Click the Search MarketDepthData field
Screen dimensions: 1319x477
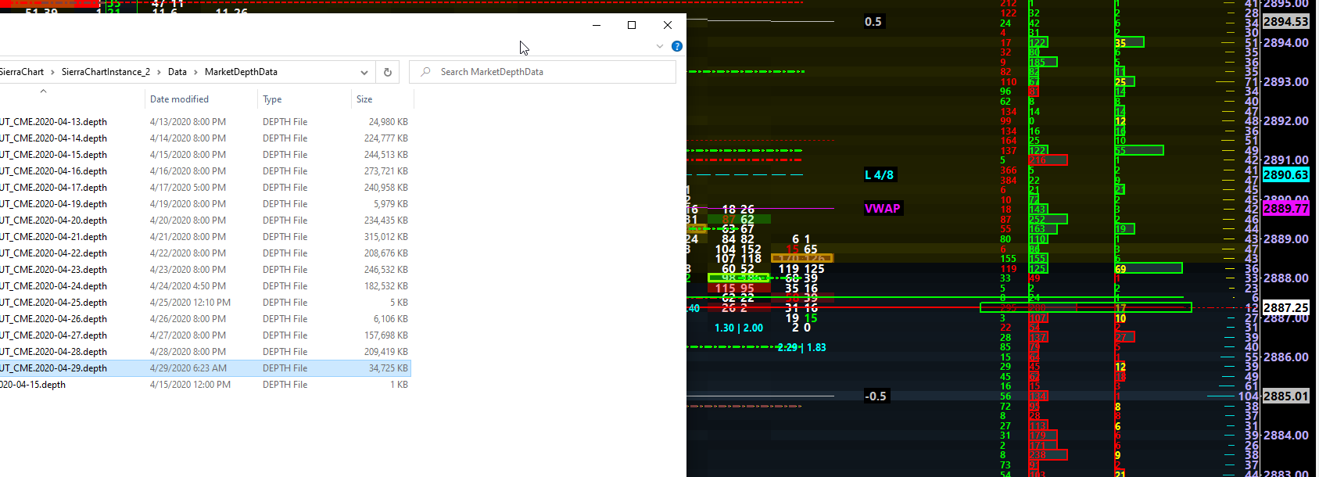[x=543, y=72]
